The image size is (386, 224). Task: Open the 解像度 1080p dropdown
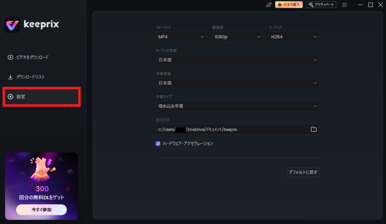click(237, 37)
